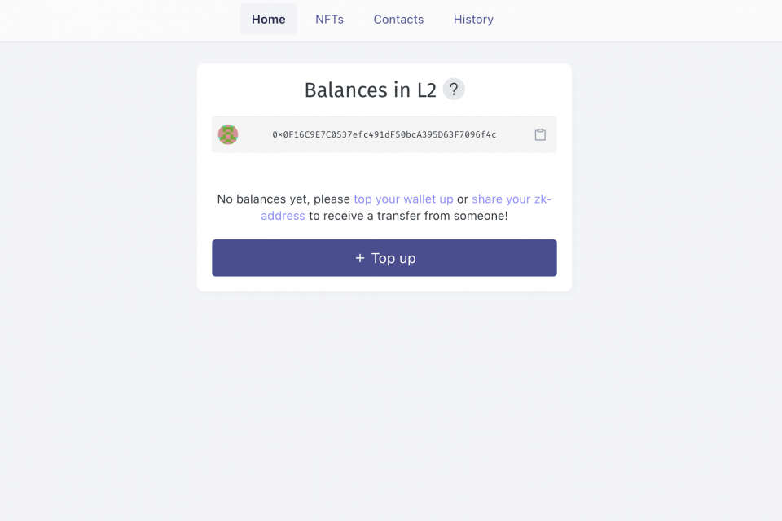Switch to the NFTs tab
This screenshot has width=782, height=521.
tap(329, 20)
